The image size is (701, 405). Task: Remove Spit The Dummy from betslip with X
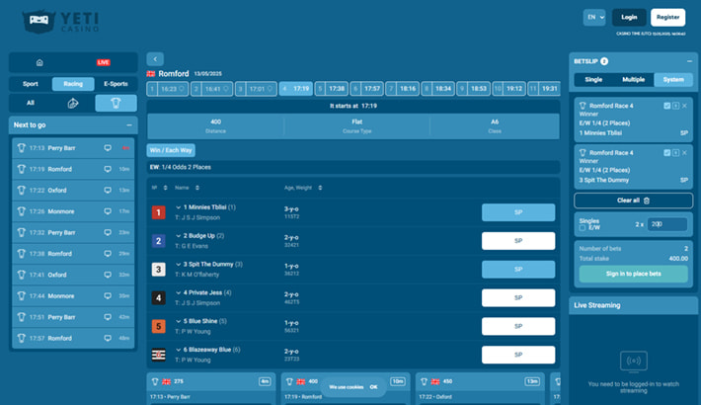click(684, 153)
